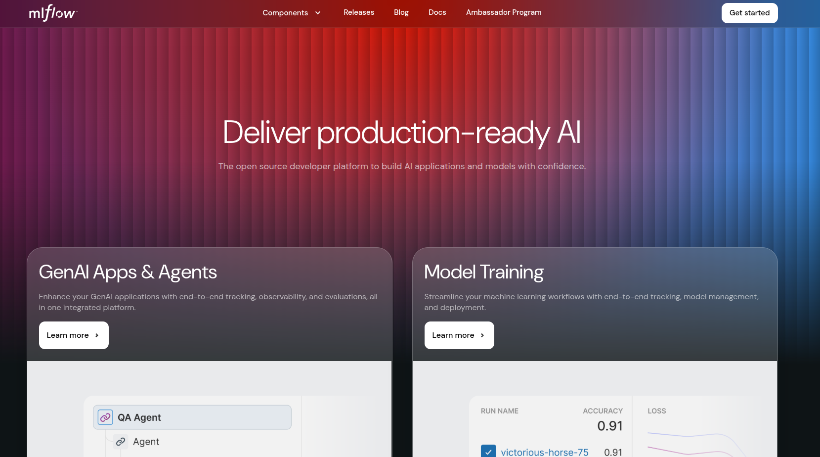This screenshot has height=457, width=820.
Task: Select the Agent node under QA Agent
Action: coord(146,441)
